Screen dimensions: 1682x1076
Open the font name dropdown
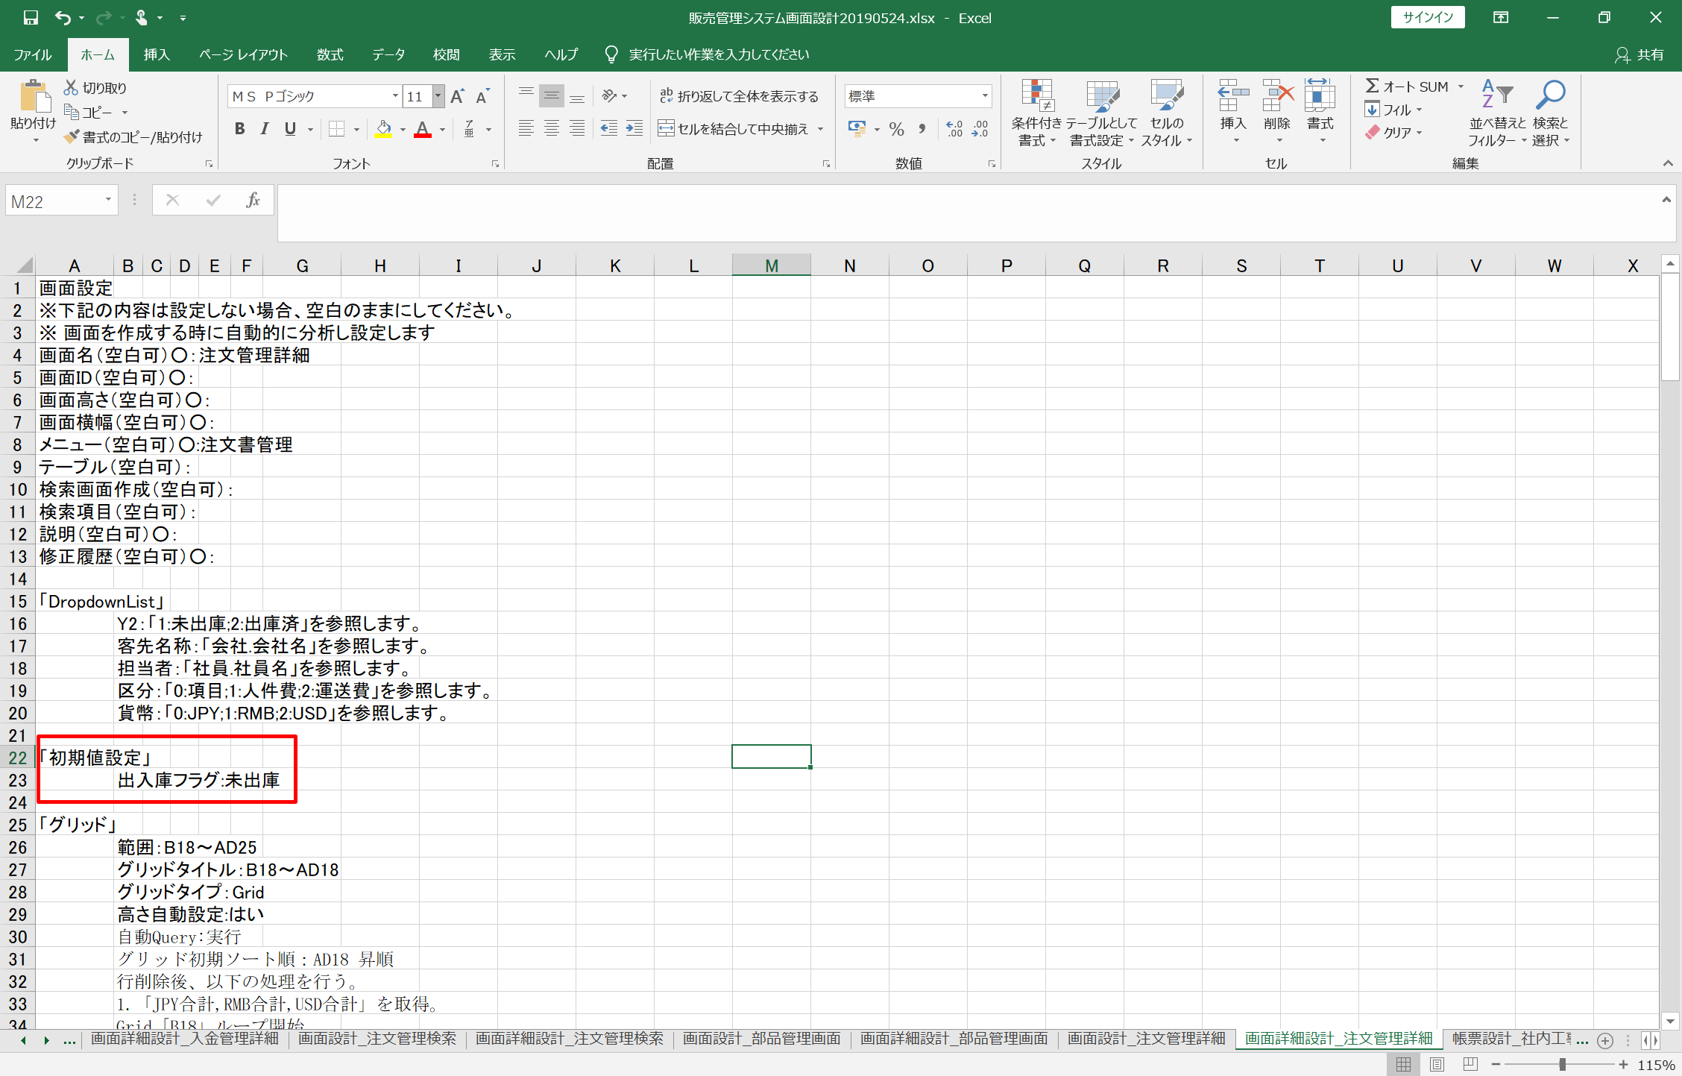[395, 96]
